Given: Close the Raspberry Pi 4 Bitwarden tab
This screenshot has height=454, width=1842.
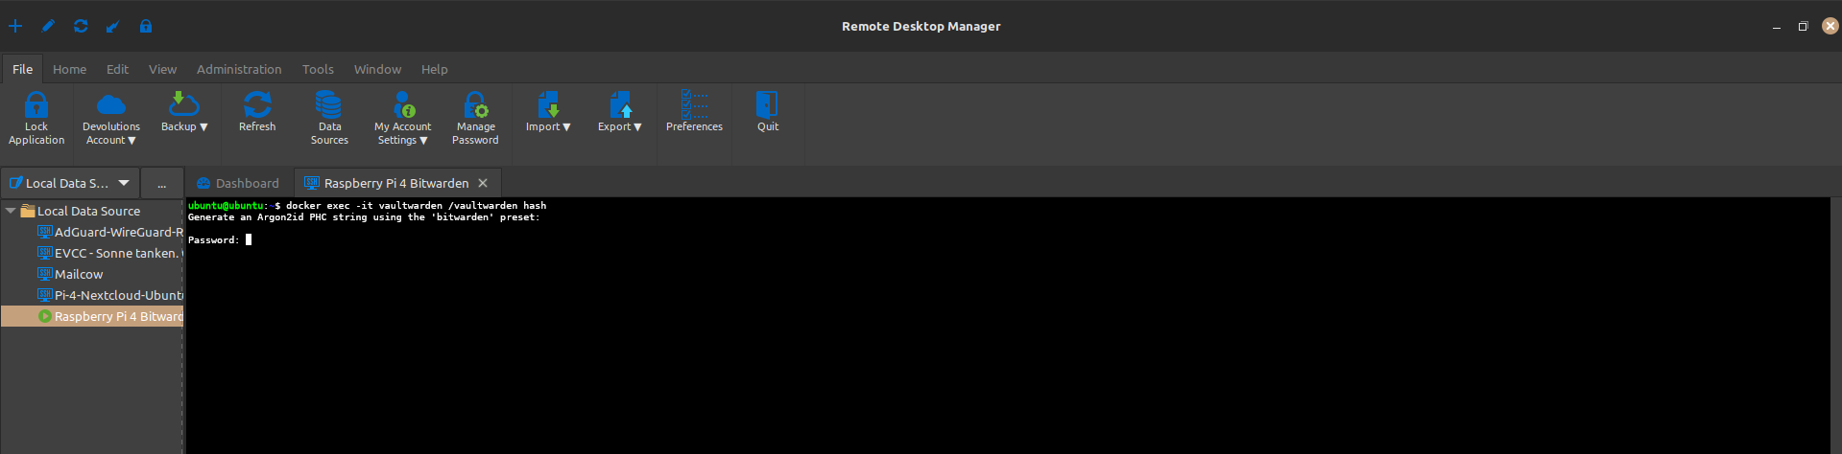Looking at the screenshot, I should coord(483,183).
